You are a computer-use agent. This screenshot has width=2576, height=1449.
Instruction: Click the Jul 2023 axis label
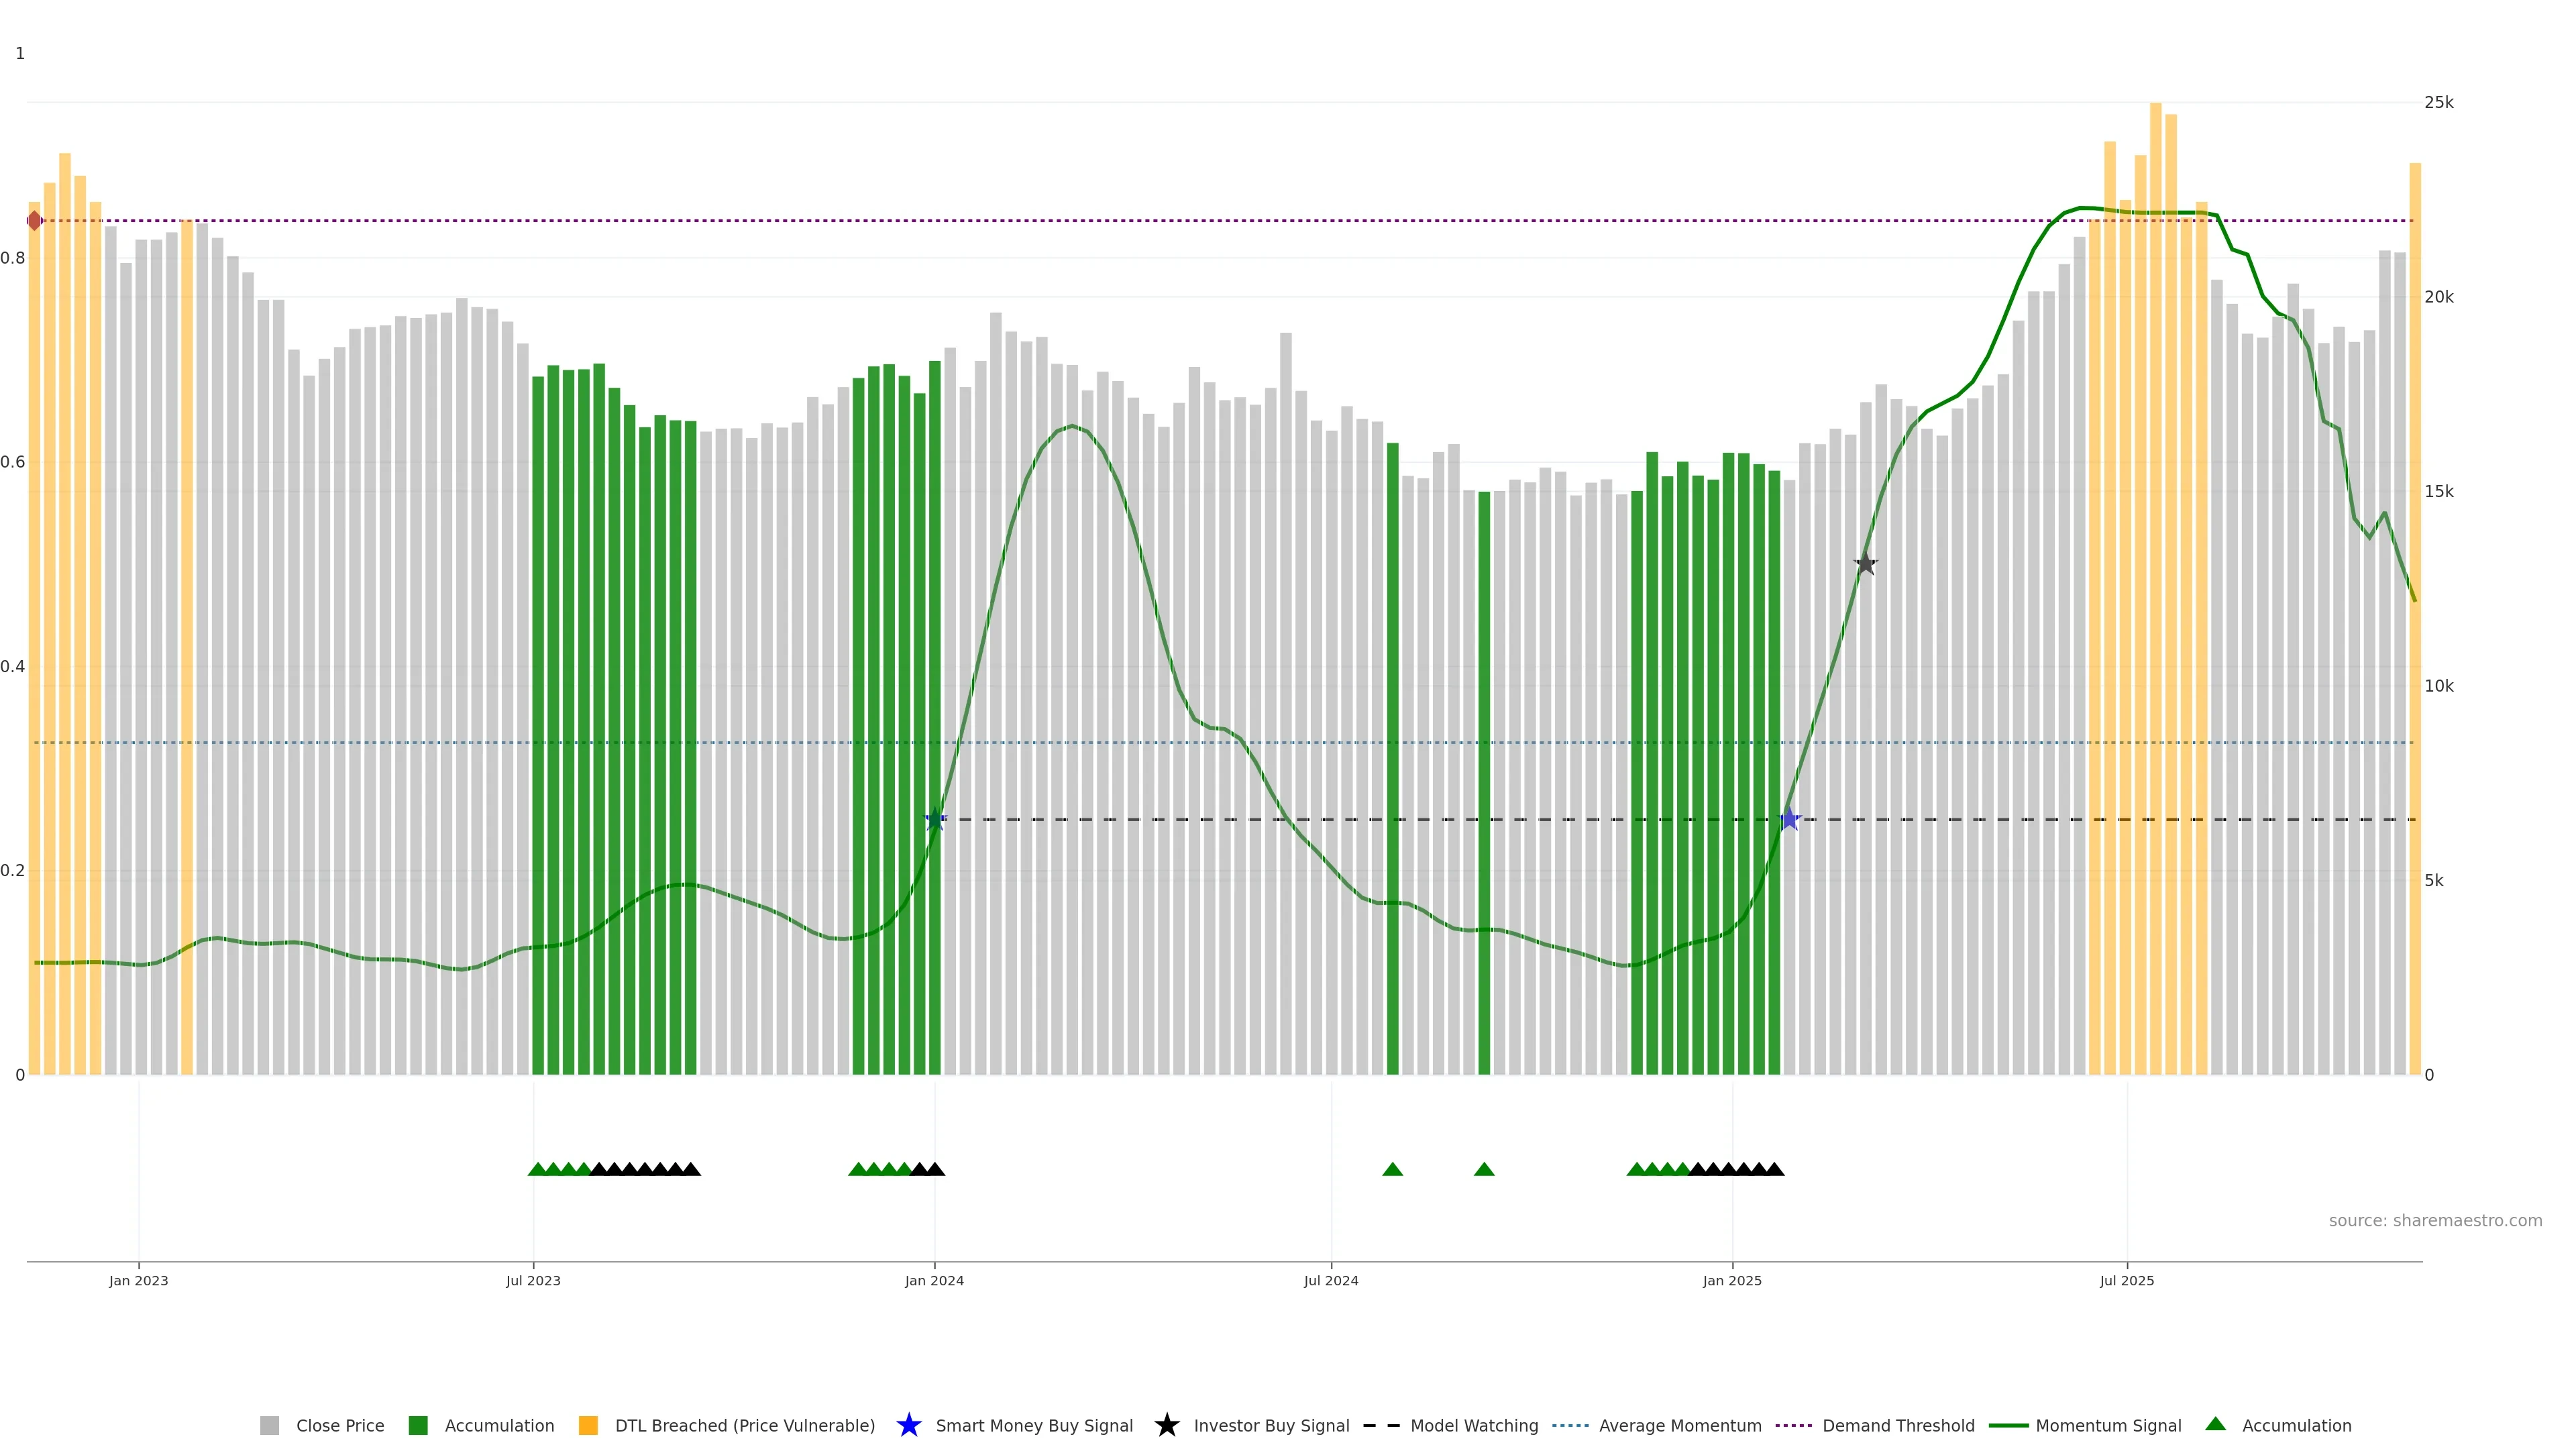coord(533,1281)
